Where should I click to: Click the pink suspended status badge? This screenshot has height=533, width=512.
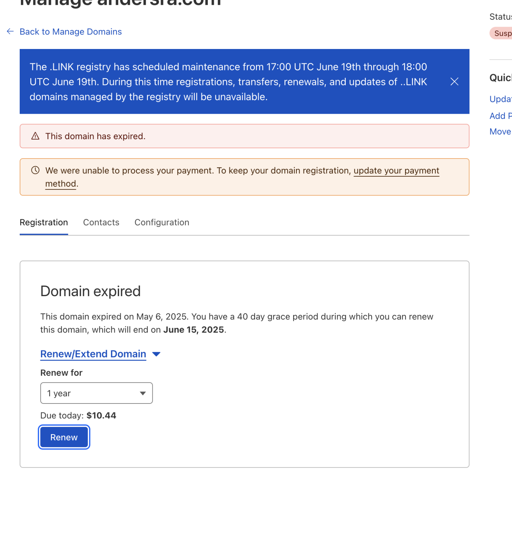(x=502, y=33)
